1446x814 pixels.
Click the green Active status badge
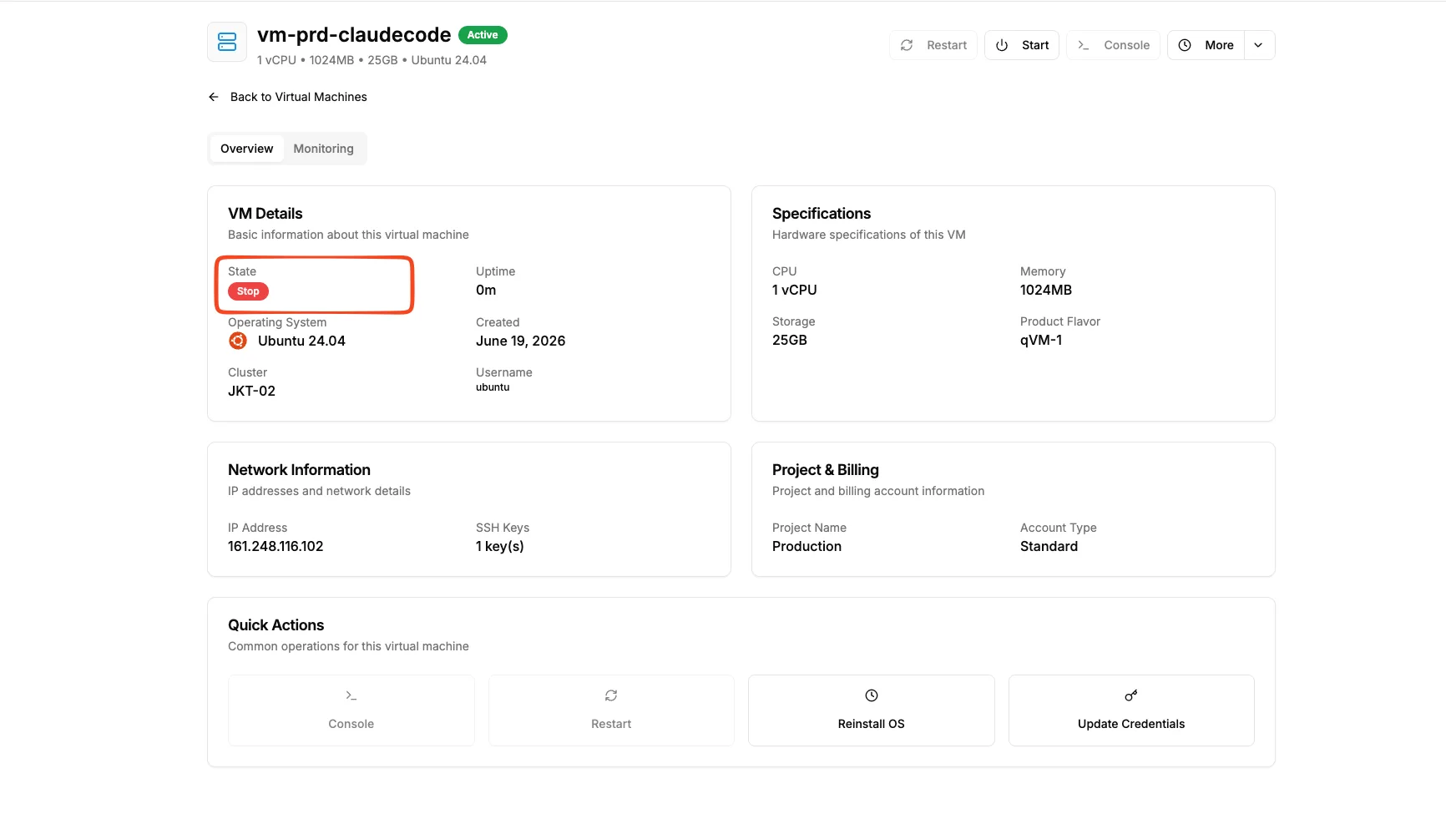click(483, 35)
